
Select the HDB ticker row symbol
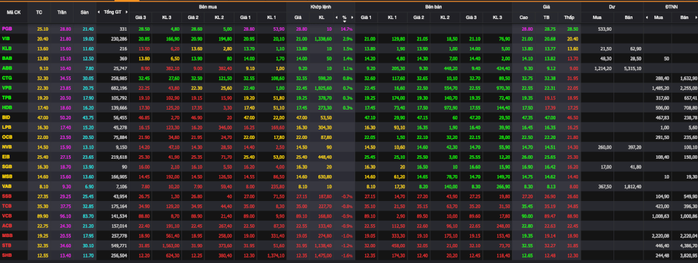point(7,107)
